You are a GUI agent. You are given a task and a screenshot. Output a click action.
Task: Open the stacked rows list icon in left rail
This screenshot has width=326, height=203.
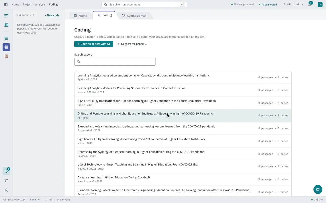click(6, 38)
